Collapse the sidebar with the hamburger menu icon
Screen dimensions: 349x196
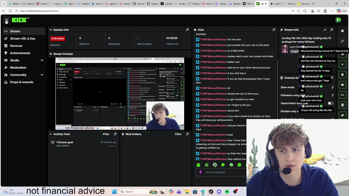coord(6,21)
